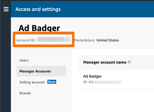Open the Selling account section
The image size is (154, 112).
32,82
